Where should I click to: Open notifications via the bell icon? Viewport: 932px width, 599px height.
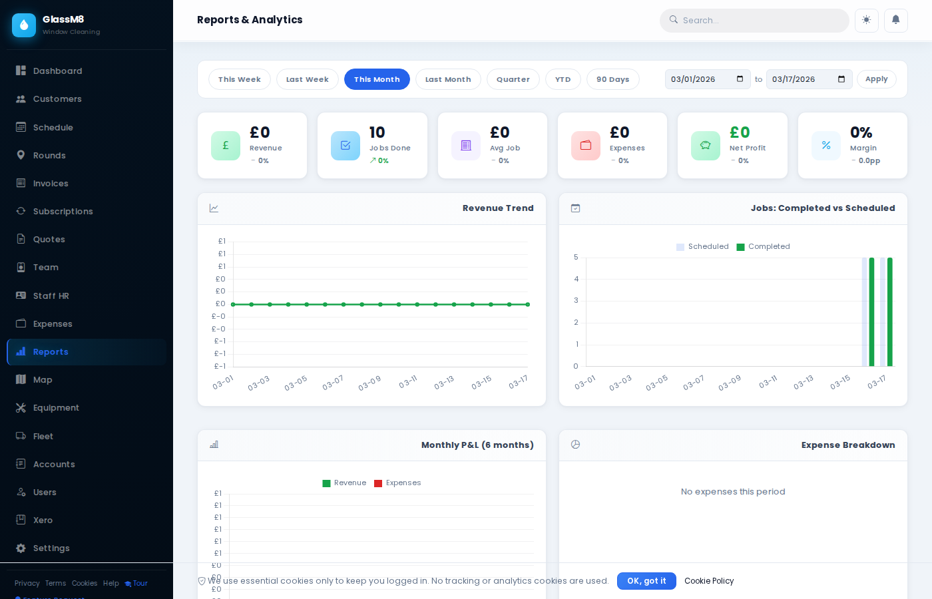[896, 21]
